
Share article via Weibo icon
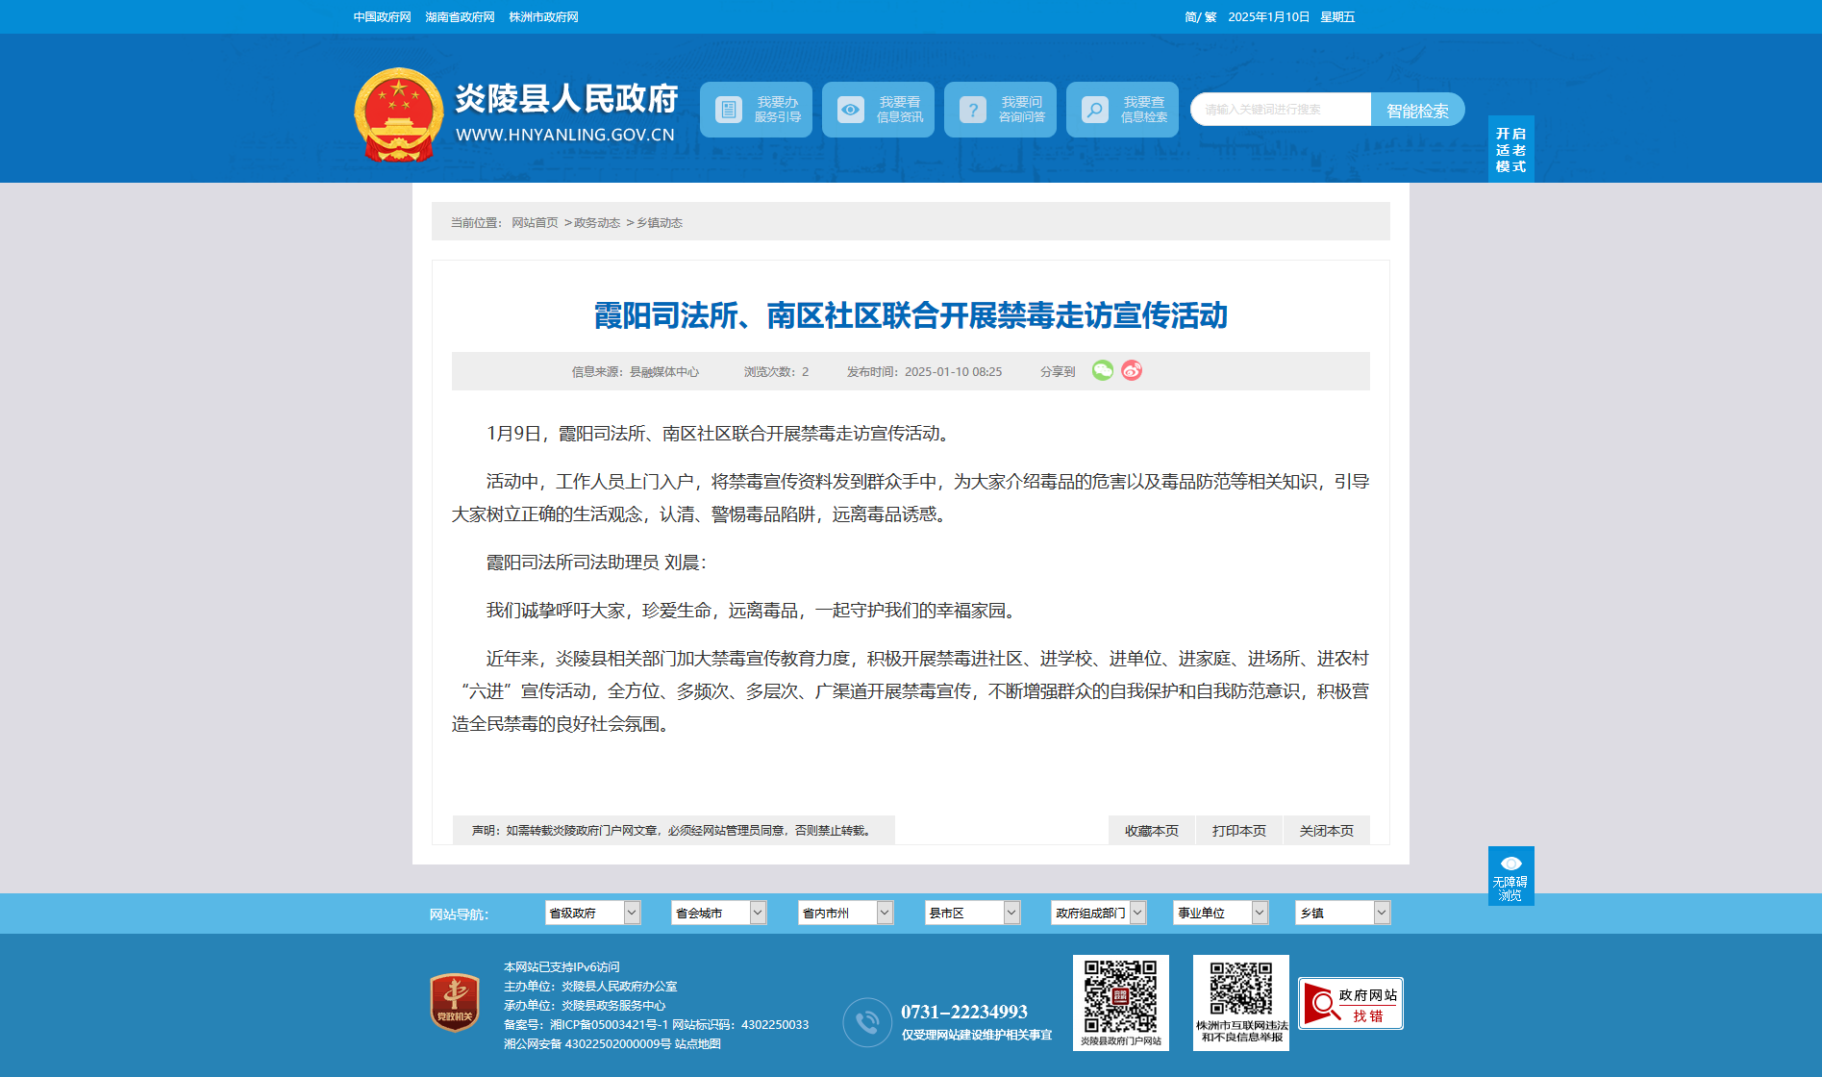pyautogui.click(x=1132, y=370)
